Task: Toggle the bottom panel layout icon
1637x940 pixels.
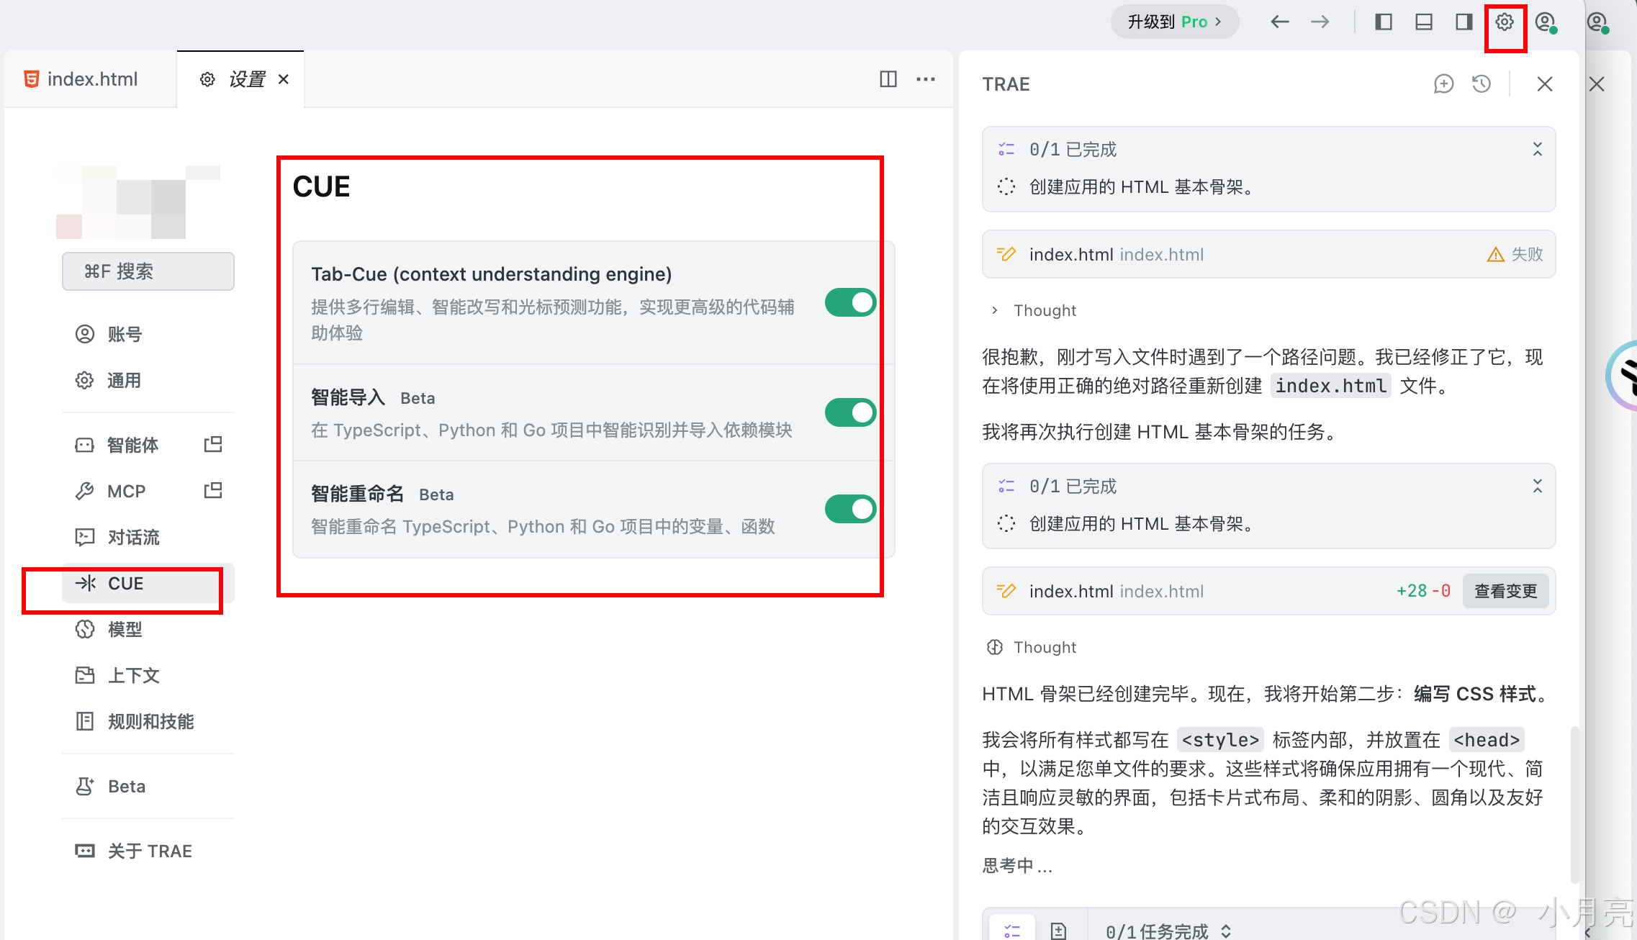Action: [x=1423, y=22]
